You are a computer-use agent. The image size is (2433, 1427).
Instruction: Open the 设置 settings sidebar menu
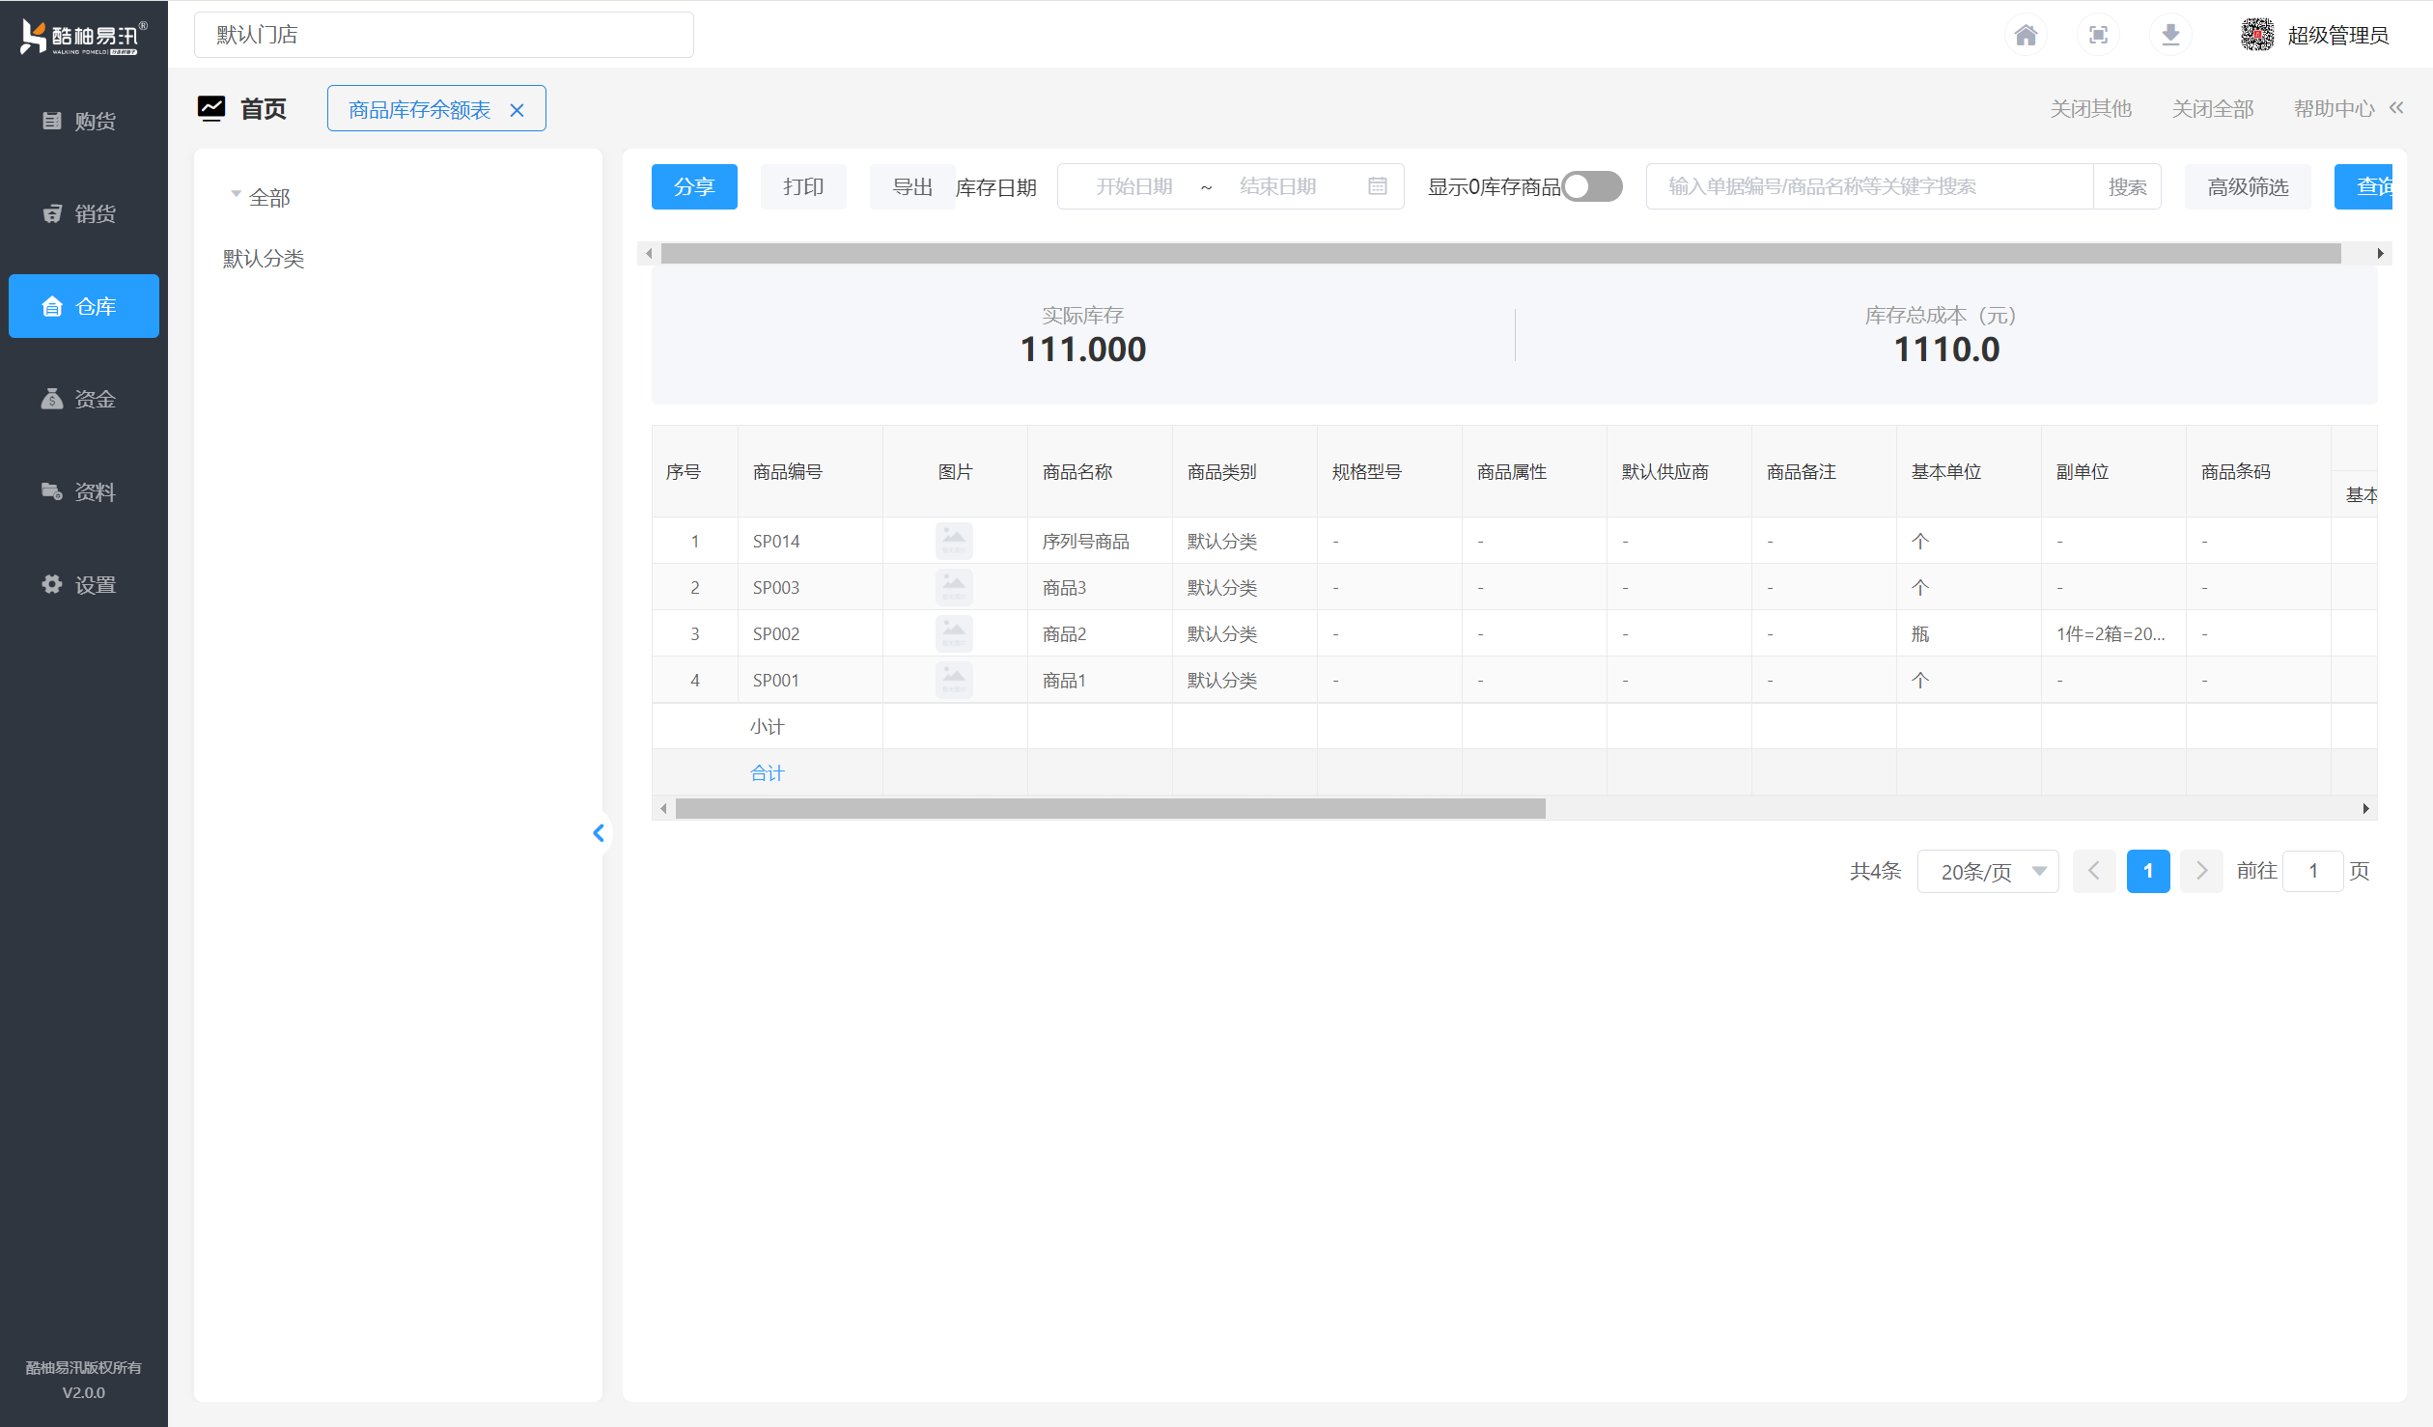[x=83, y=584]
